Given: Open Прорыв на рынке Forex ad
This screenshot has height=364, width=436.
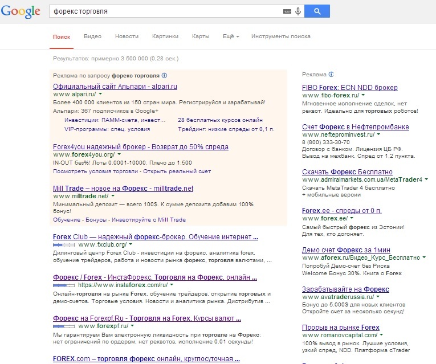Looking at the screenshot, I should click(341, 328).
